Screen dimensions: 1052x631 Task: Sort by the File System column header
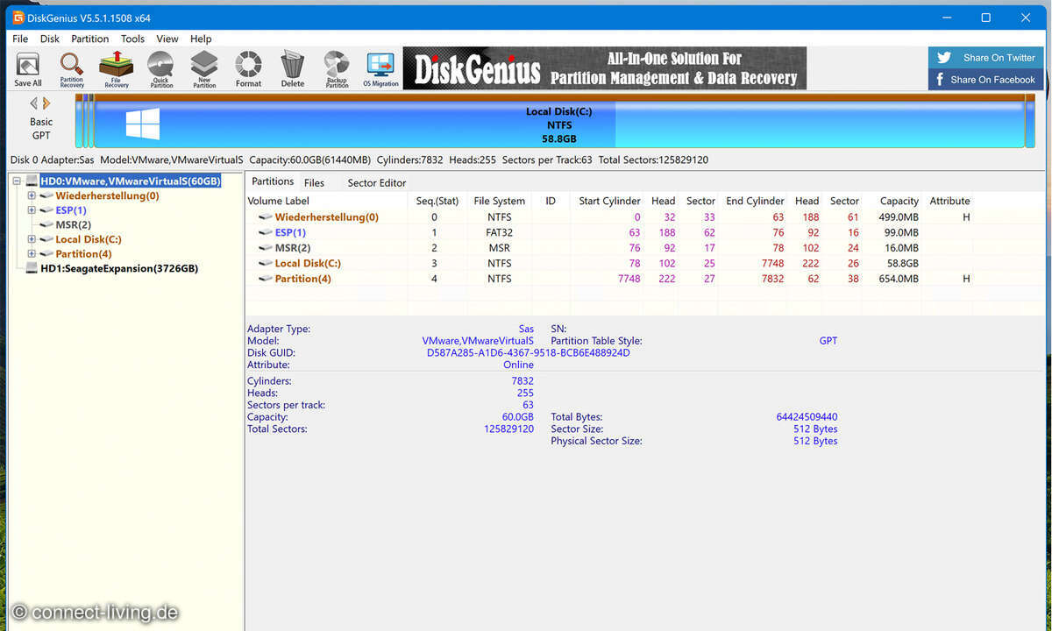[x=499, y=201]
